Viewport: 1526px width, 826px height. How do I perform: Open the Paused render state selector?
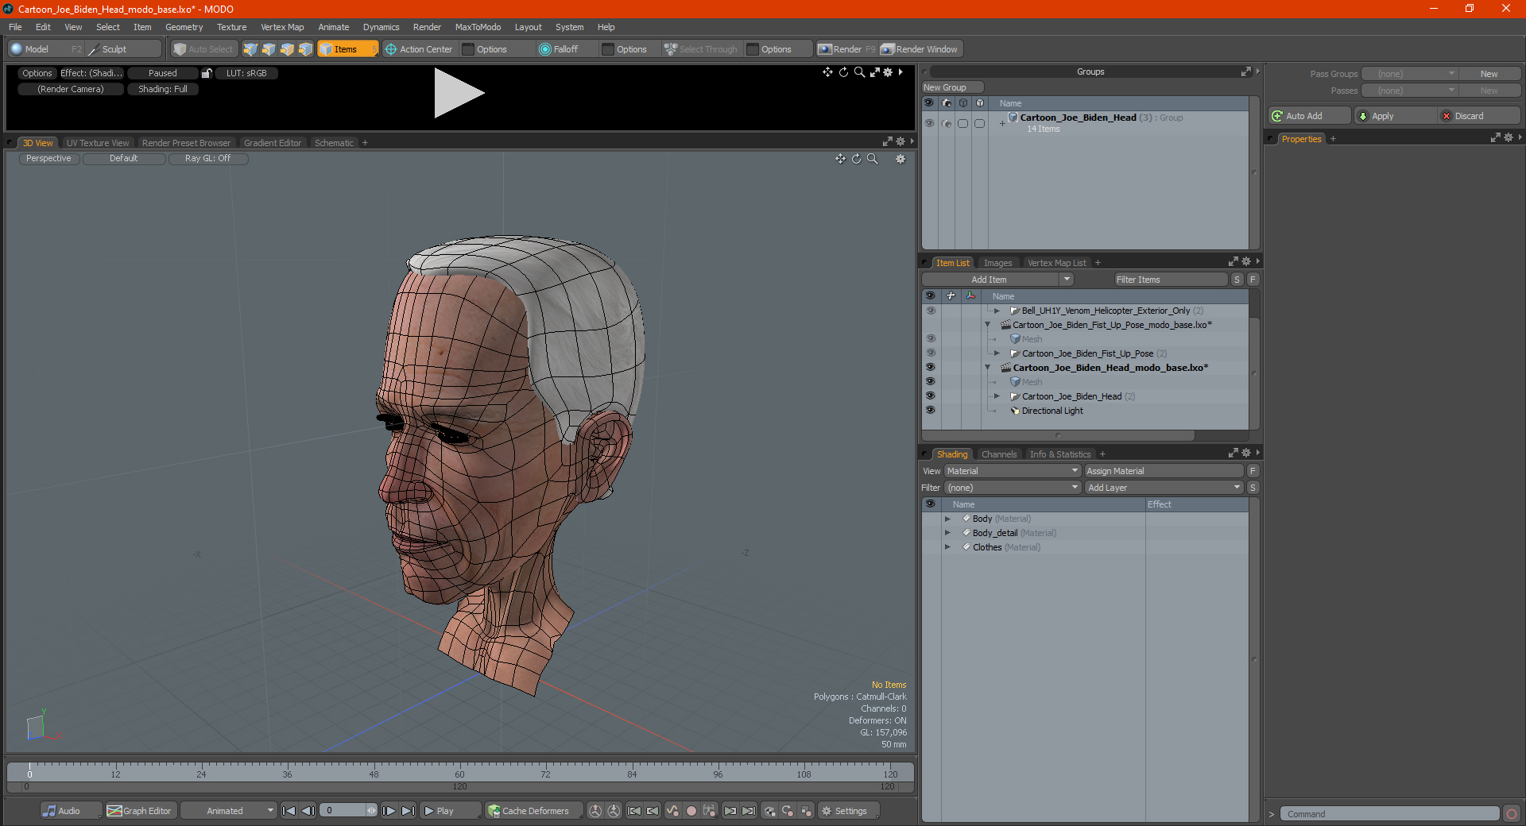(x=163, y=73)
